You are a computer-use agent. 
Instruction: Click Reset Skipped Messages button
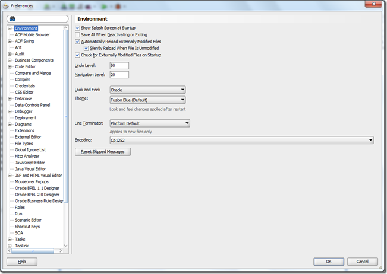(103, 152)
